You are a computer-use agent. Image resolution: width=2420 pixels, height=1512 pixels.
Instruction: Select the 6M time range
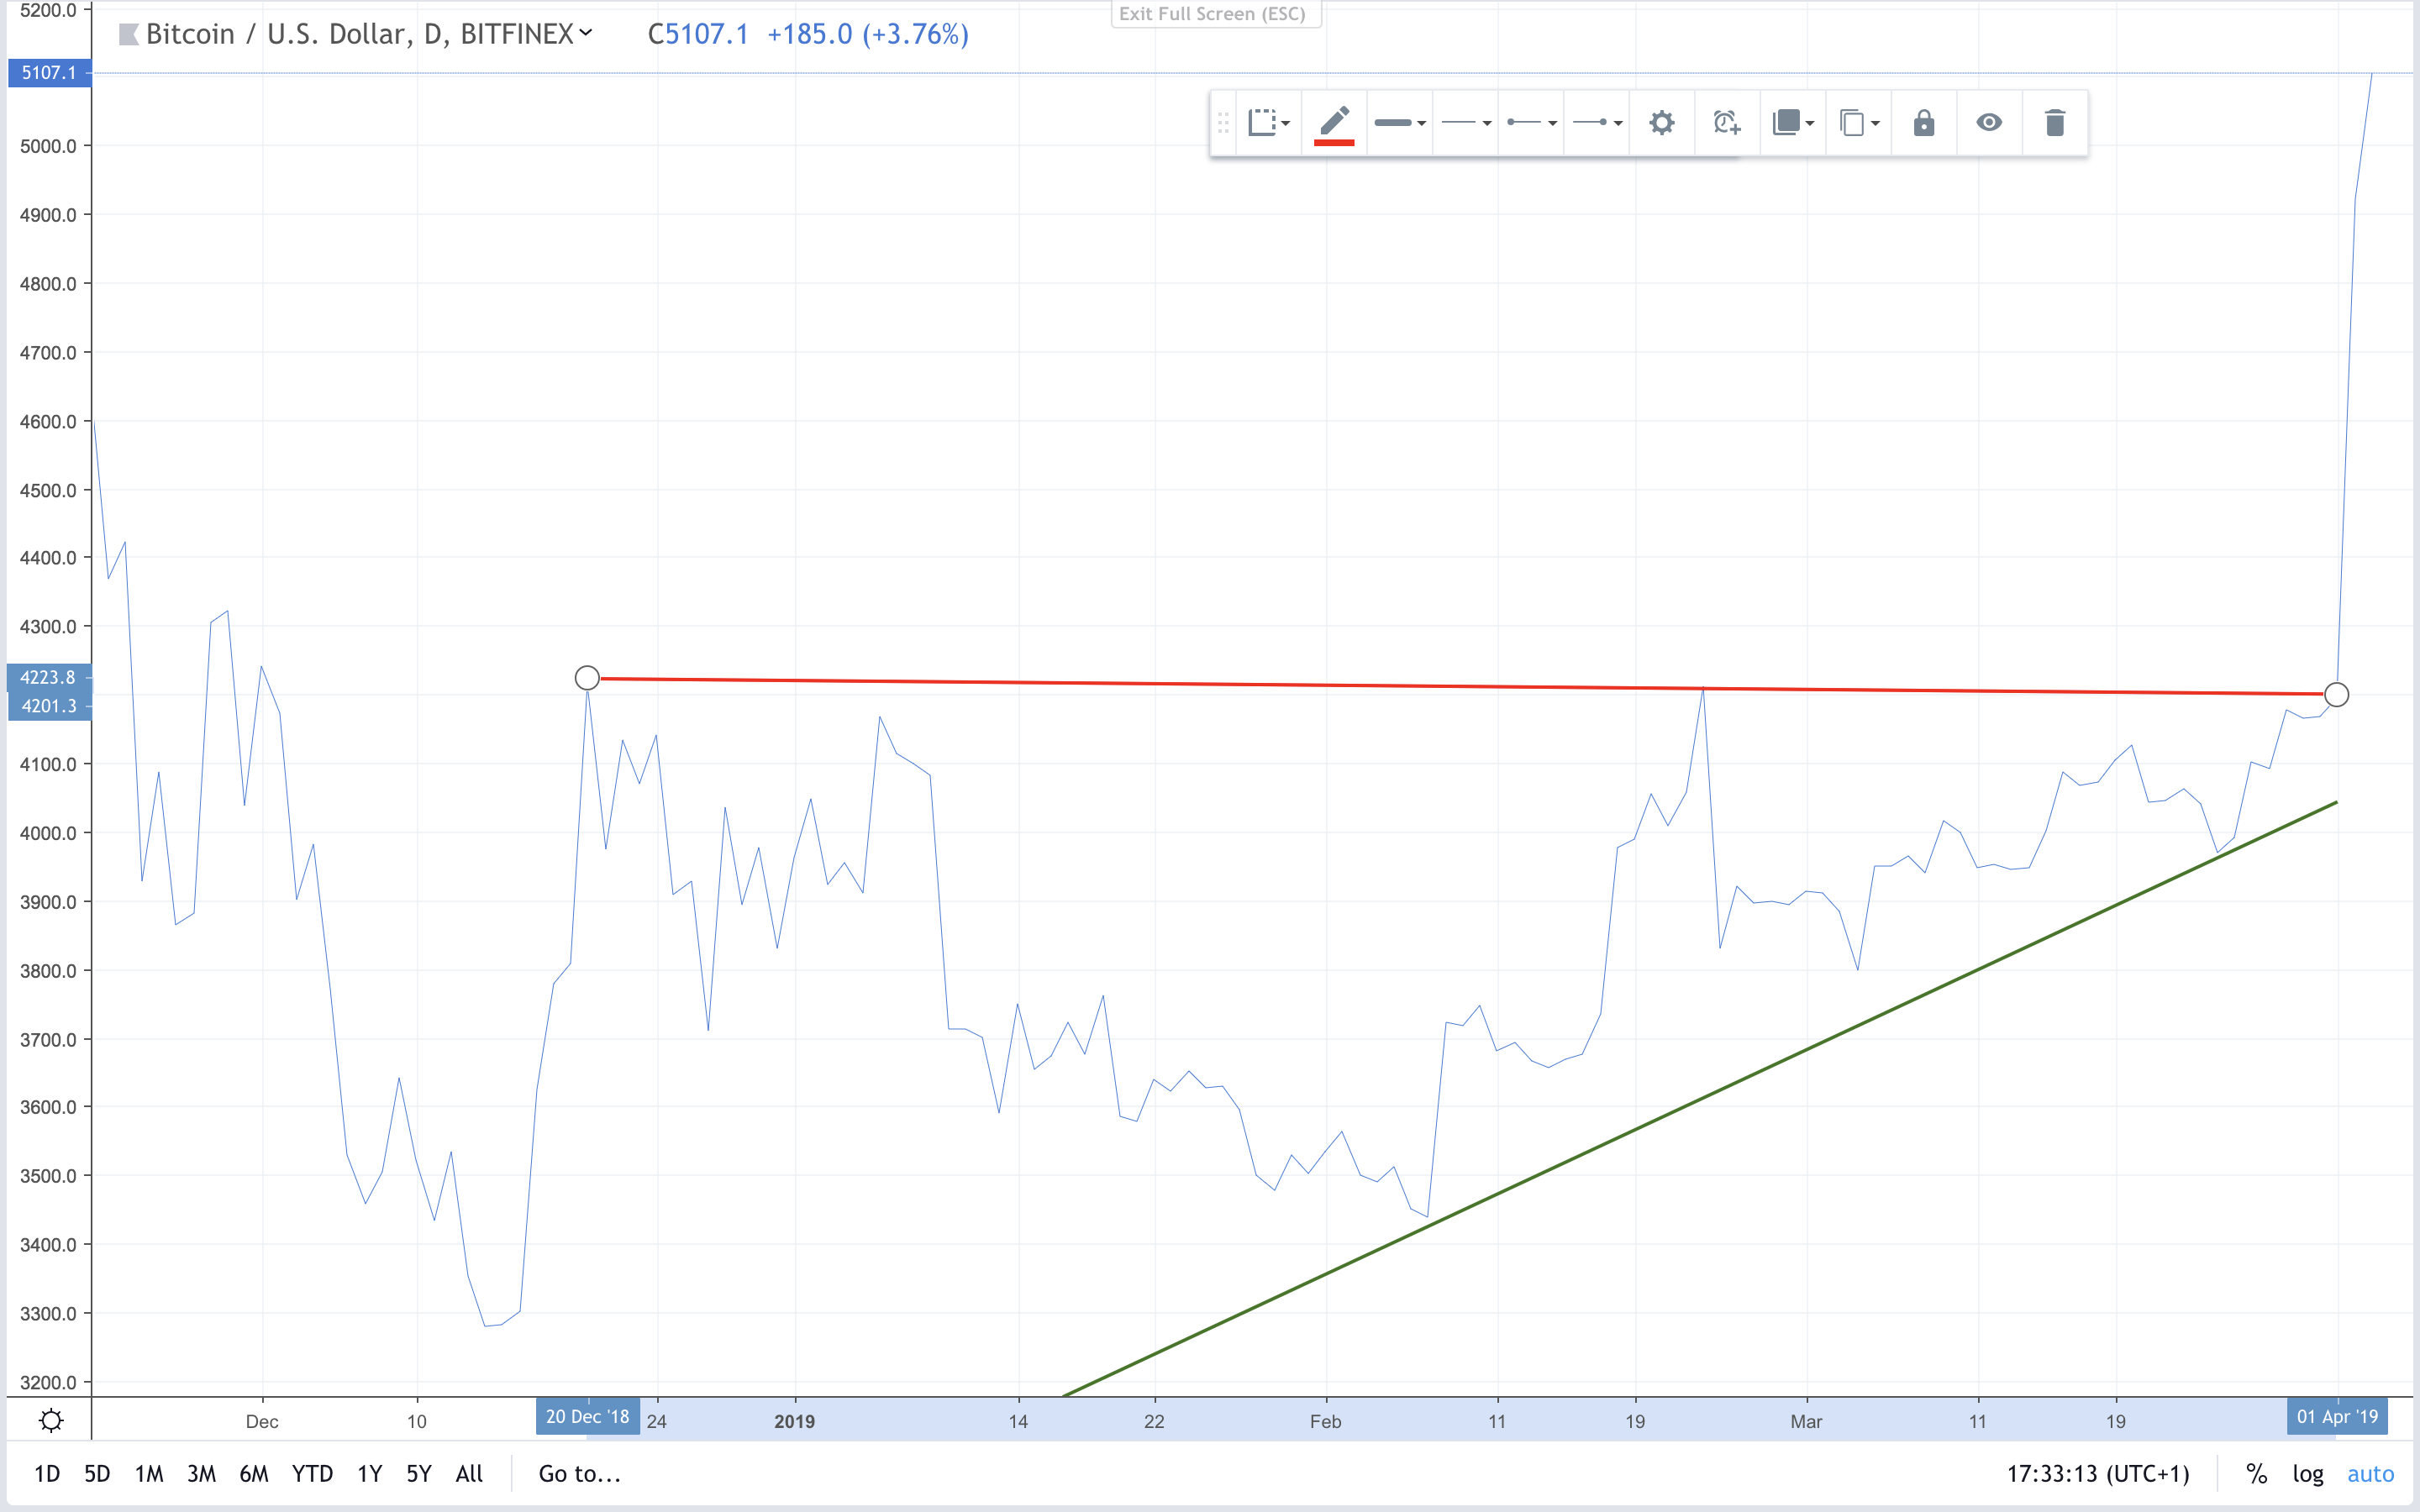tap(254, 1473)
